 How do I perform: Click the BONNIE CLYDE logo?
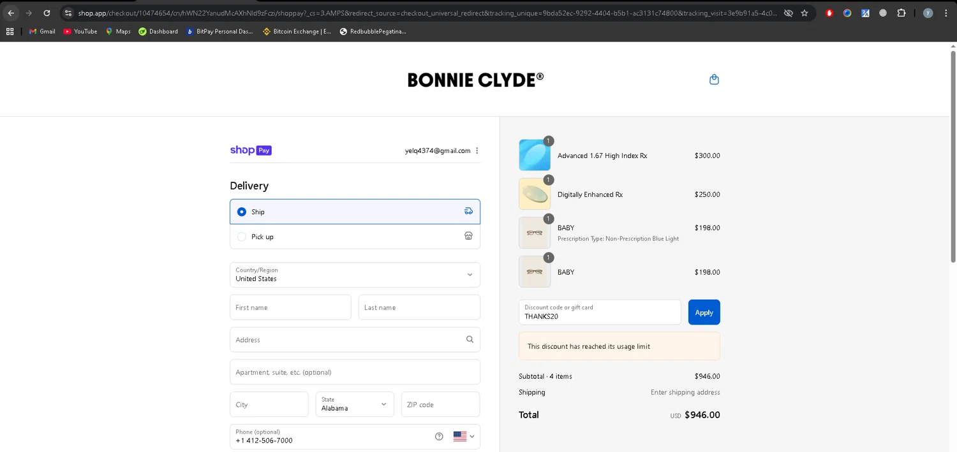[x=475, y=80]
